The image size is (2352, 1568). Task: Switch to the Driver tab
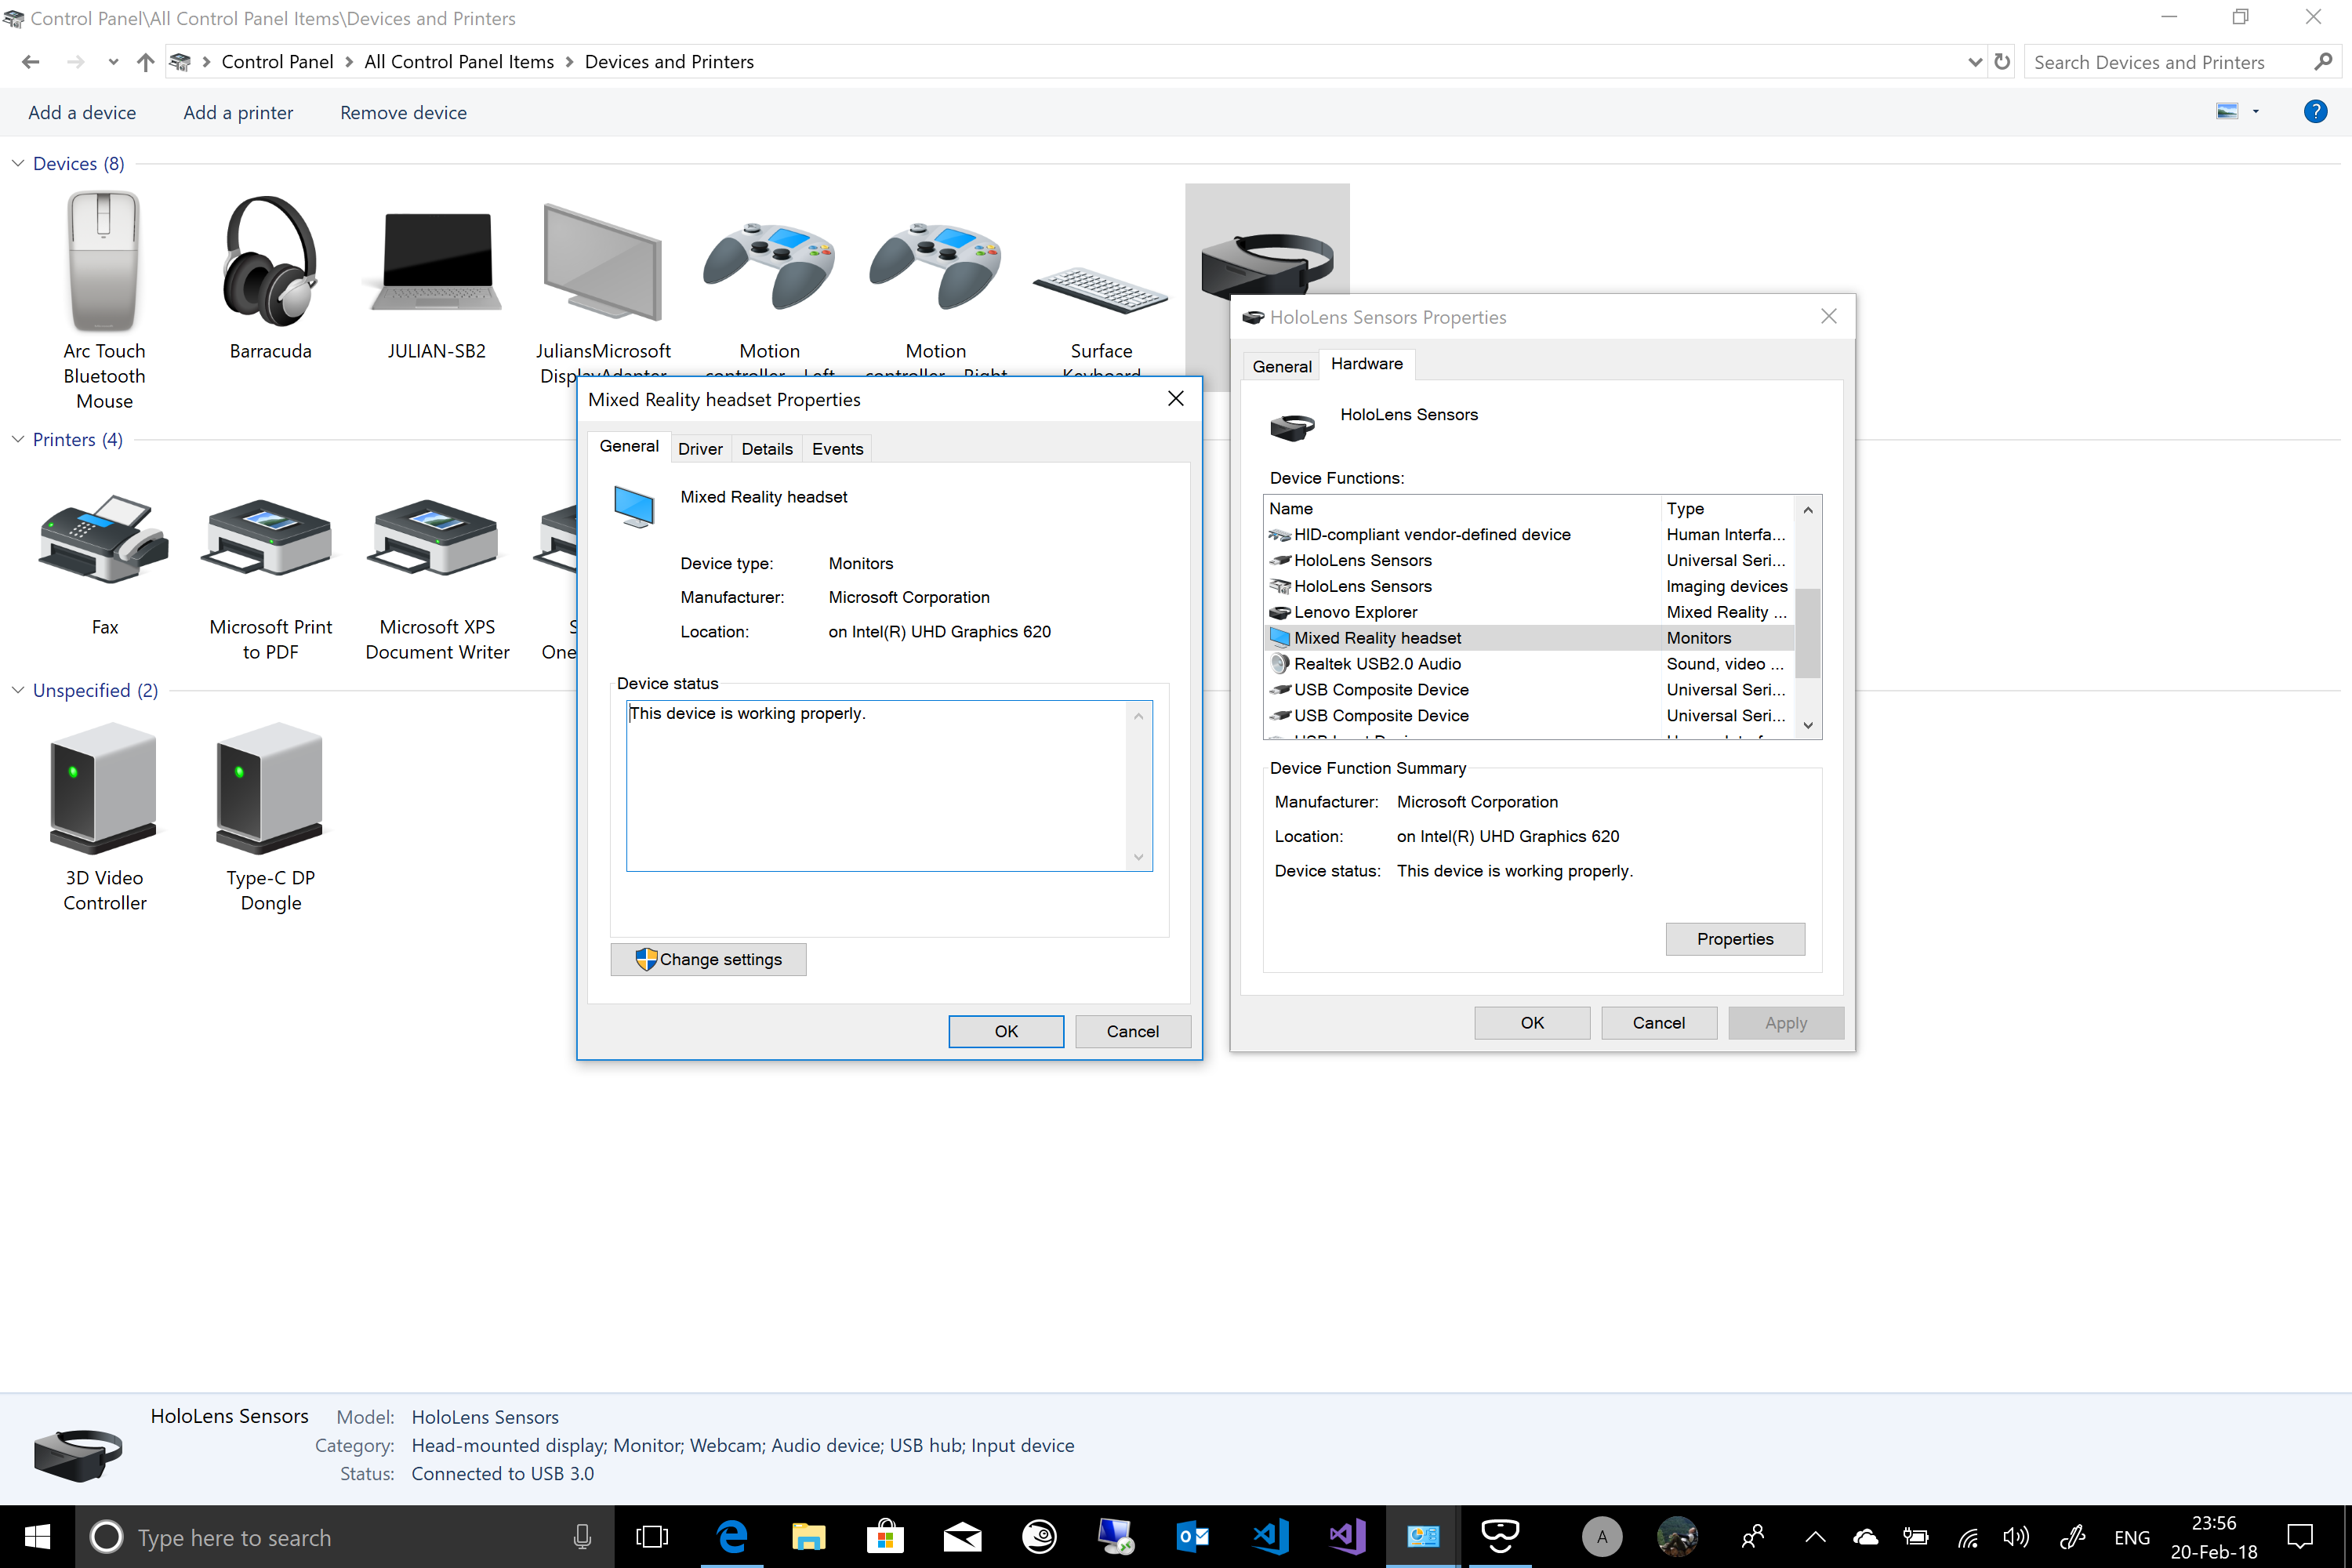pyautogui.click(x=700, y=449)
